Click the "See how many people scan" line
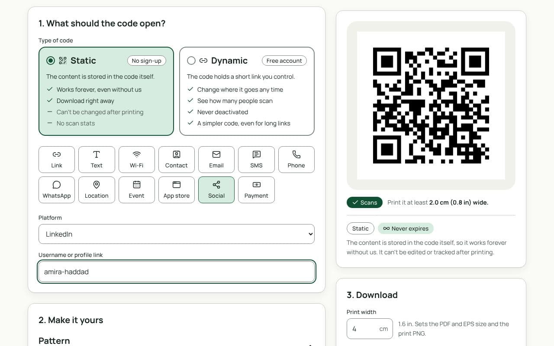 235,101
